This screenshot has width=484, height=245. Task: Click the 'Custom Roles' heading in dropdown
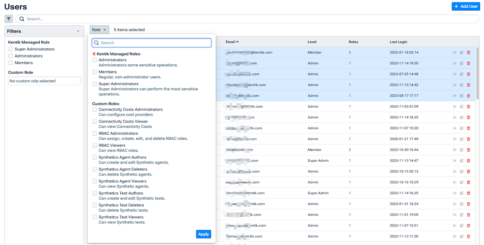tap(106, 104)
